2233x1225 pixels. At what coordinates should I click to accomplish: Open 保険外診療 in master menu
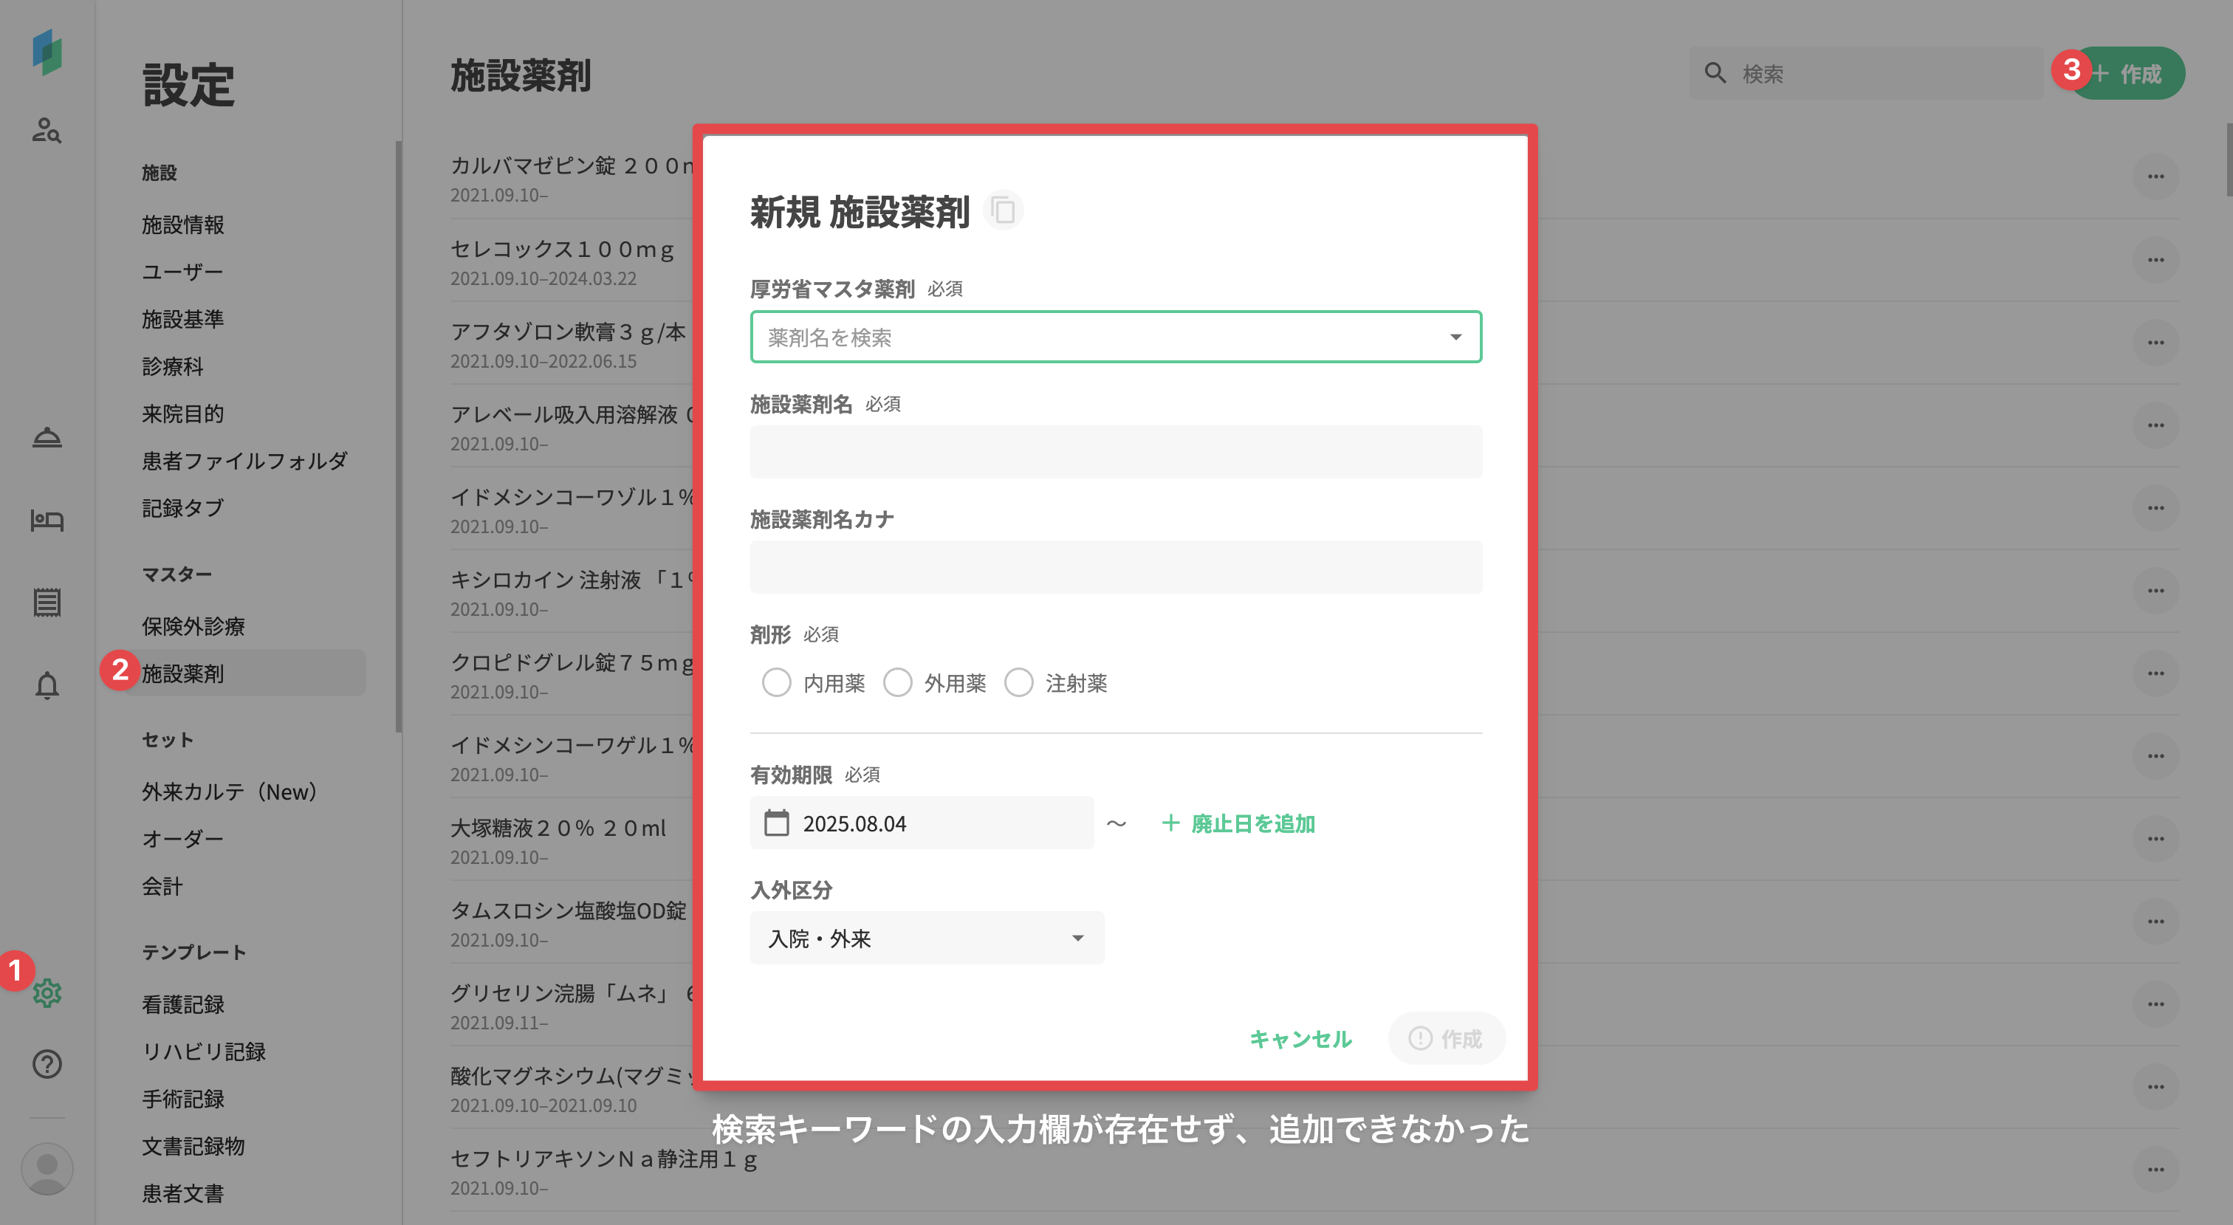coord(193,626)
